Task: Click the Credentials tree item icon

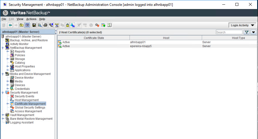Action: point(12,89)
